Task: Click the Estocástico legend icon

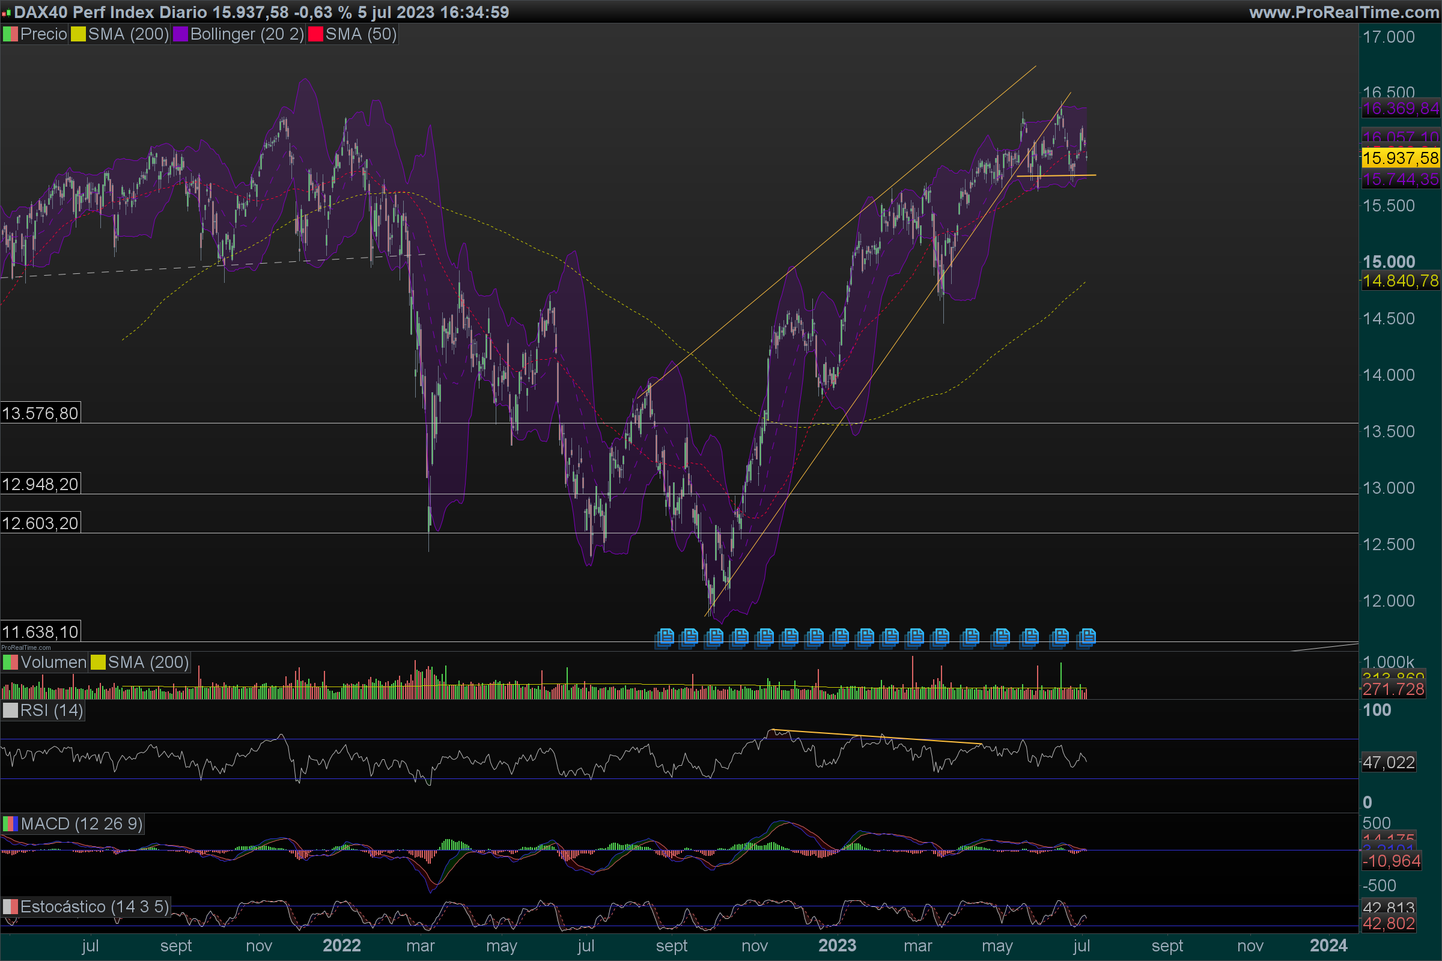Action: coord(10,906)
